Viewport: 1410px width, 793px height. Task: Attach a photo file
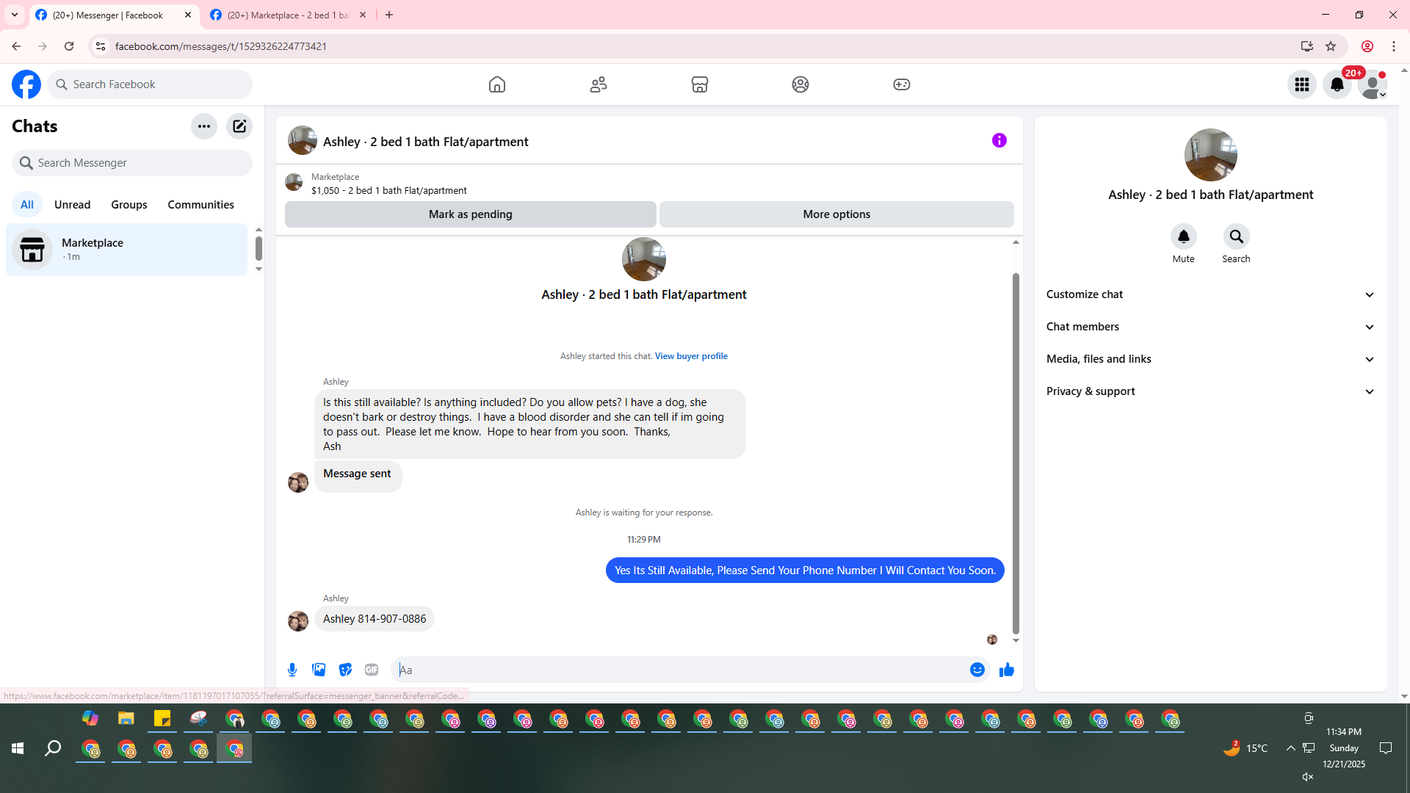click(x=319, y=670)
